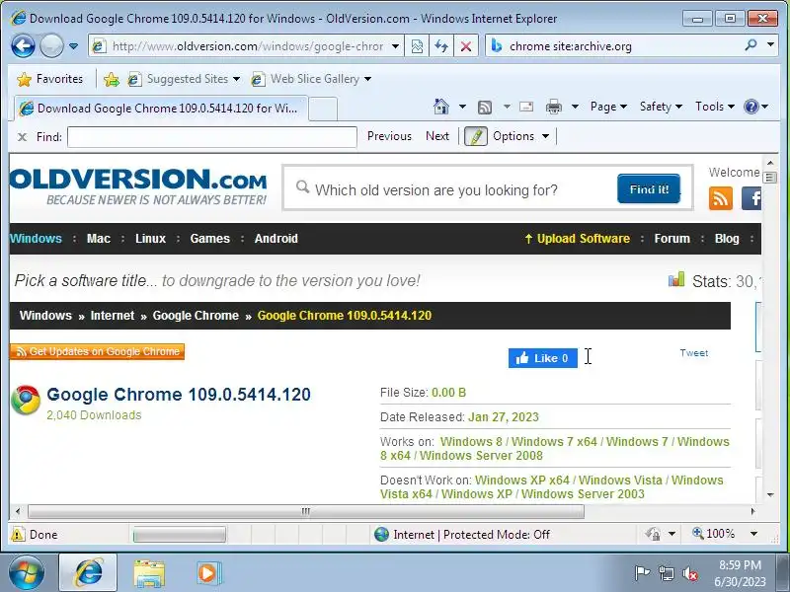
Task: Click the Add to Favorites Bar icon
Action: click(111, 79)
